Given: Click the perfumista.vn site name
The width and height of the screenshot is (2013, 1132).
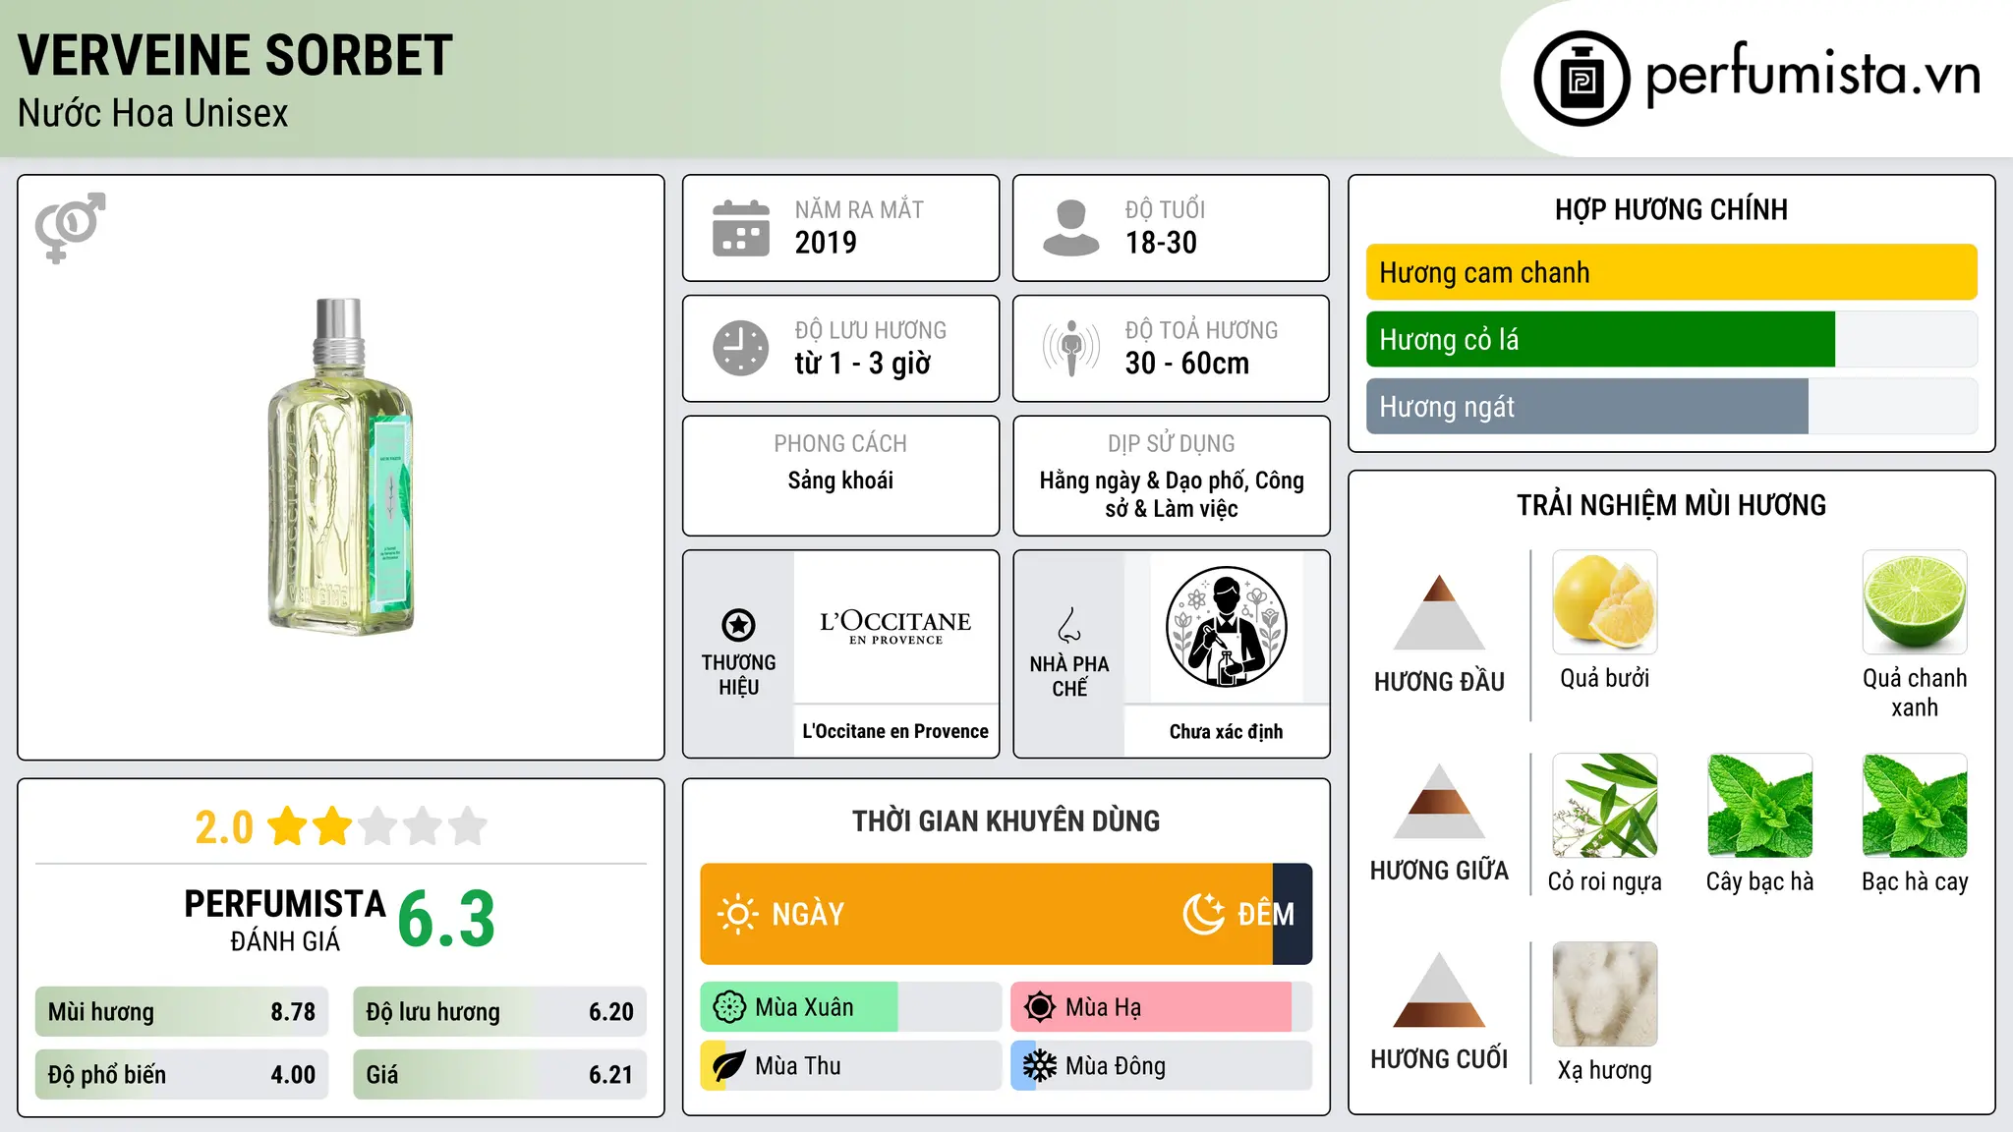Looking at the screenshot, I should pos(1812,75).
